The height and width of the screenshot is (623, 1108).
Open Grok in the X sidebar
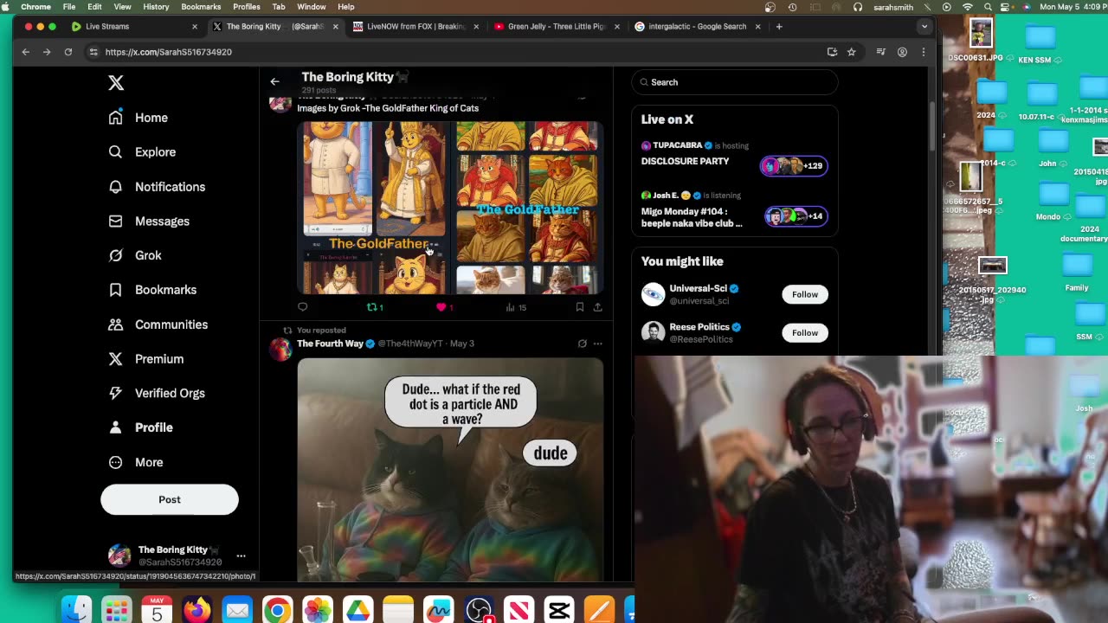(136, 255)
